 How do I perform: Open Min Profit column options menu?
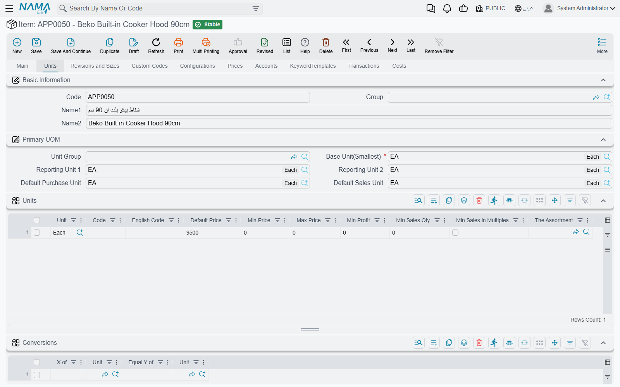click(384, 220)
